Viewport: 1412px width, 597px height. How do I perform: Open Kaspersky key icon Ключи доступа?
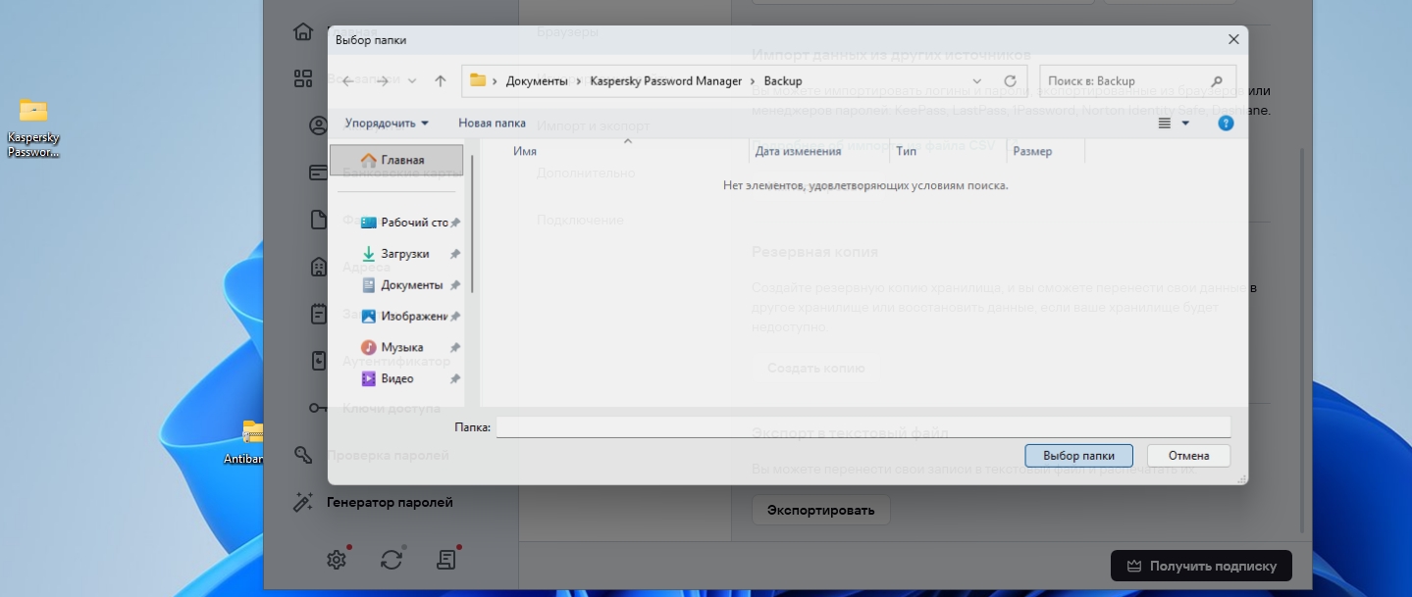coord(318,408)
